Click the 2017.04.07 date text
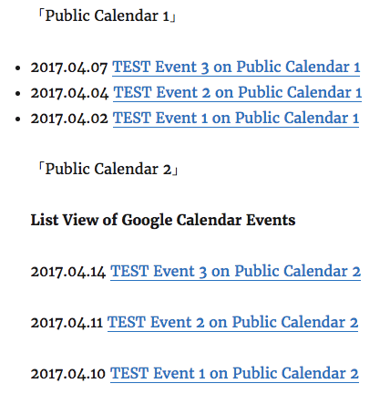The height and width of the screenshot is (394, 390). point(69,67)
